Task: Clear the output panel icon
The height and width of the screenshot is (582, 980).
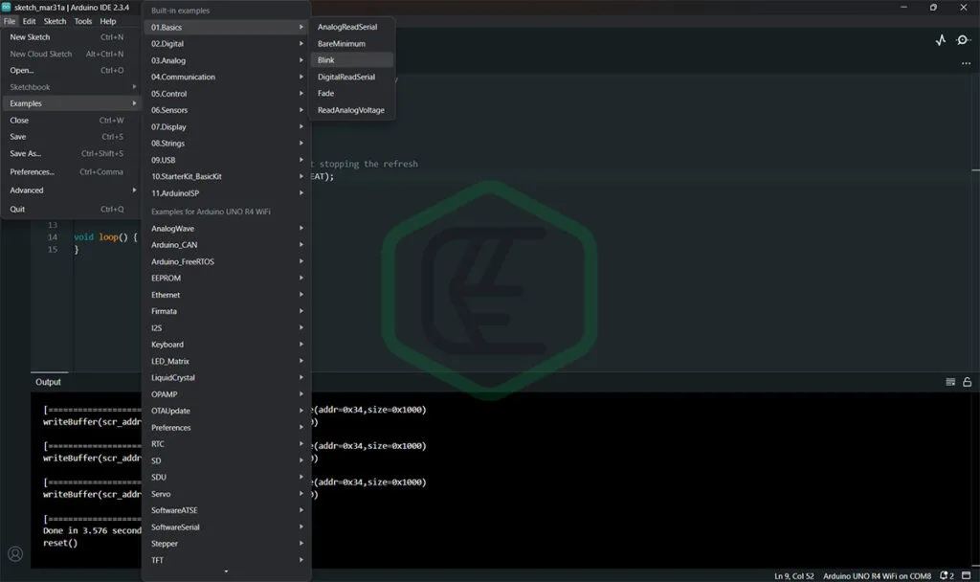Action: pyautogui.click(x=950, y=382)
